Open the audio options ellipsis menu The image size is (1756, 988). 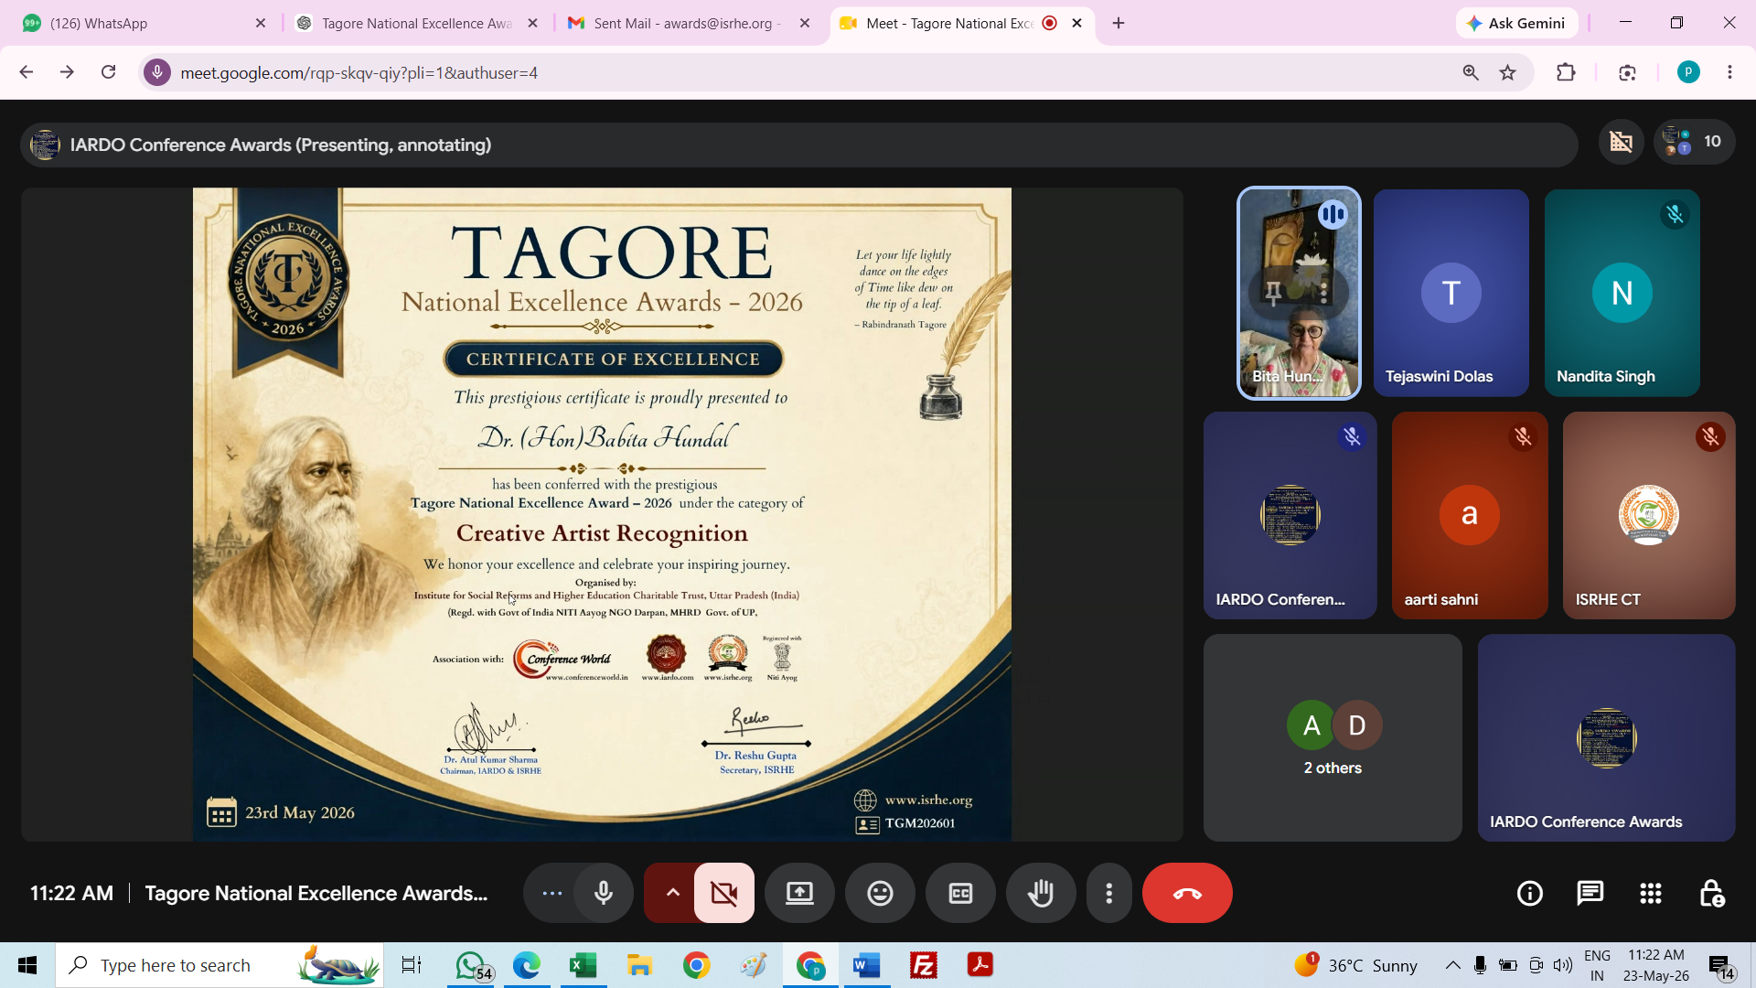[551, 893]
